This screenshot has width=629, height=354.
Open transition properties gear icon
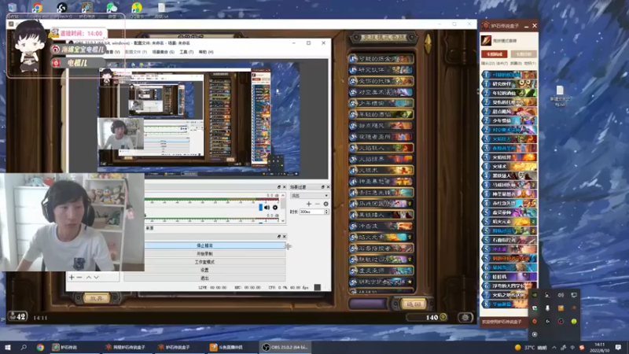[326, 204]
